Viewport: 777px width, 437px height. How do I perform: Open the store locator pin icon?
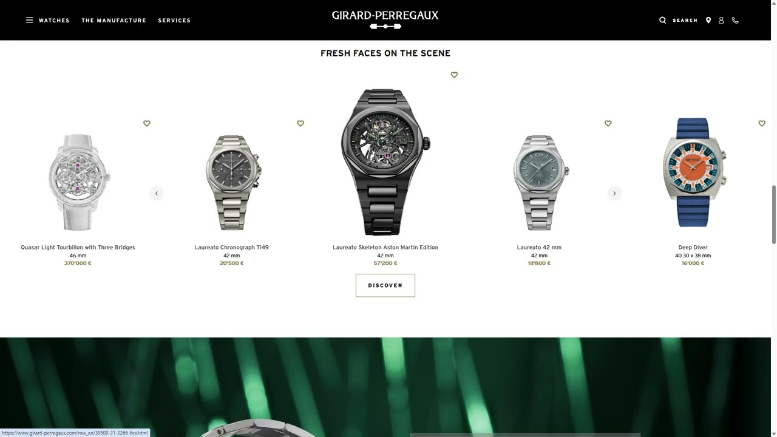tap(708, 20)
